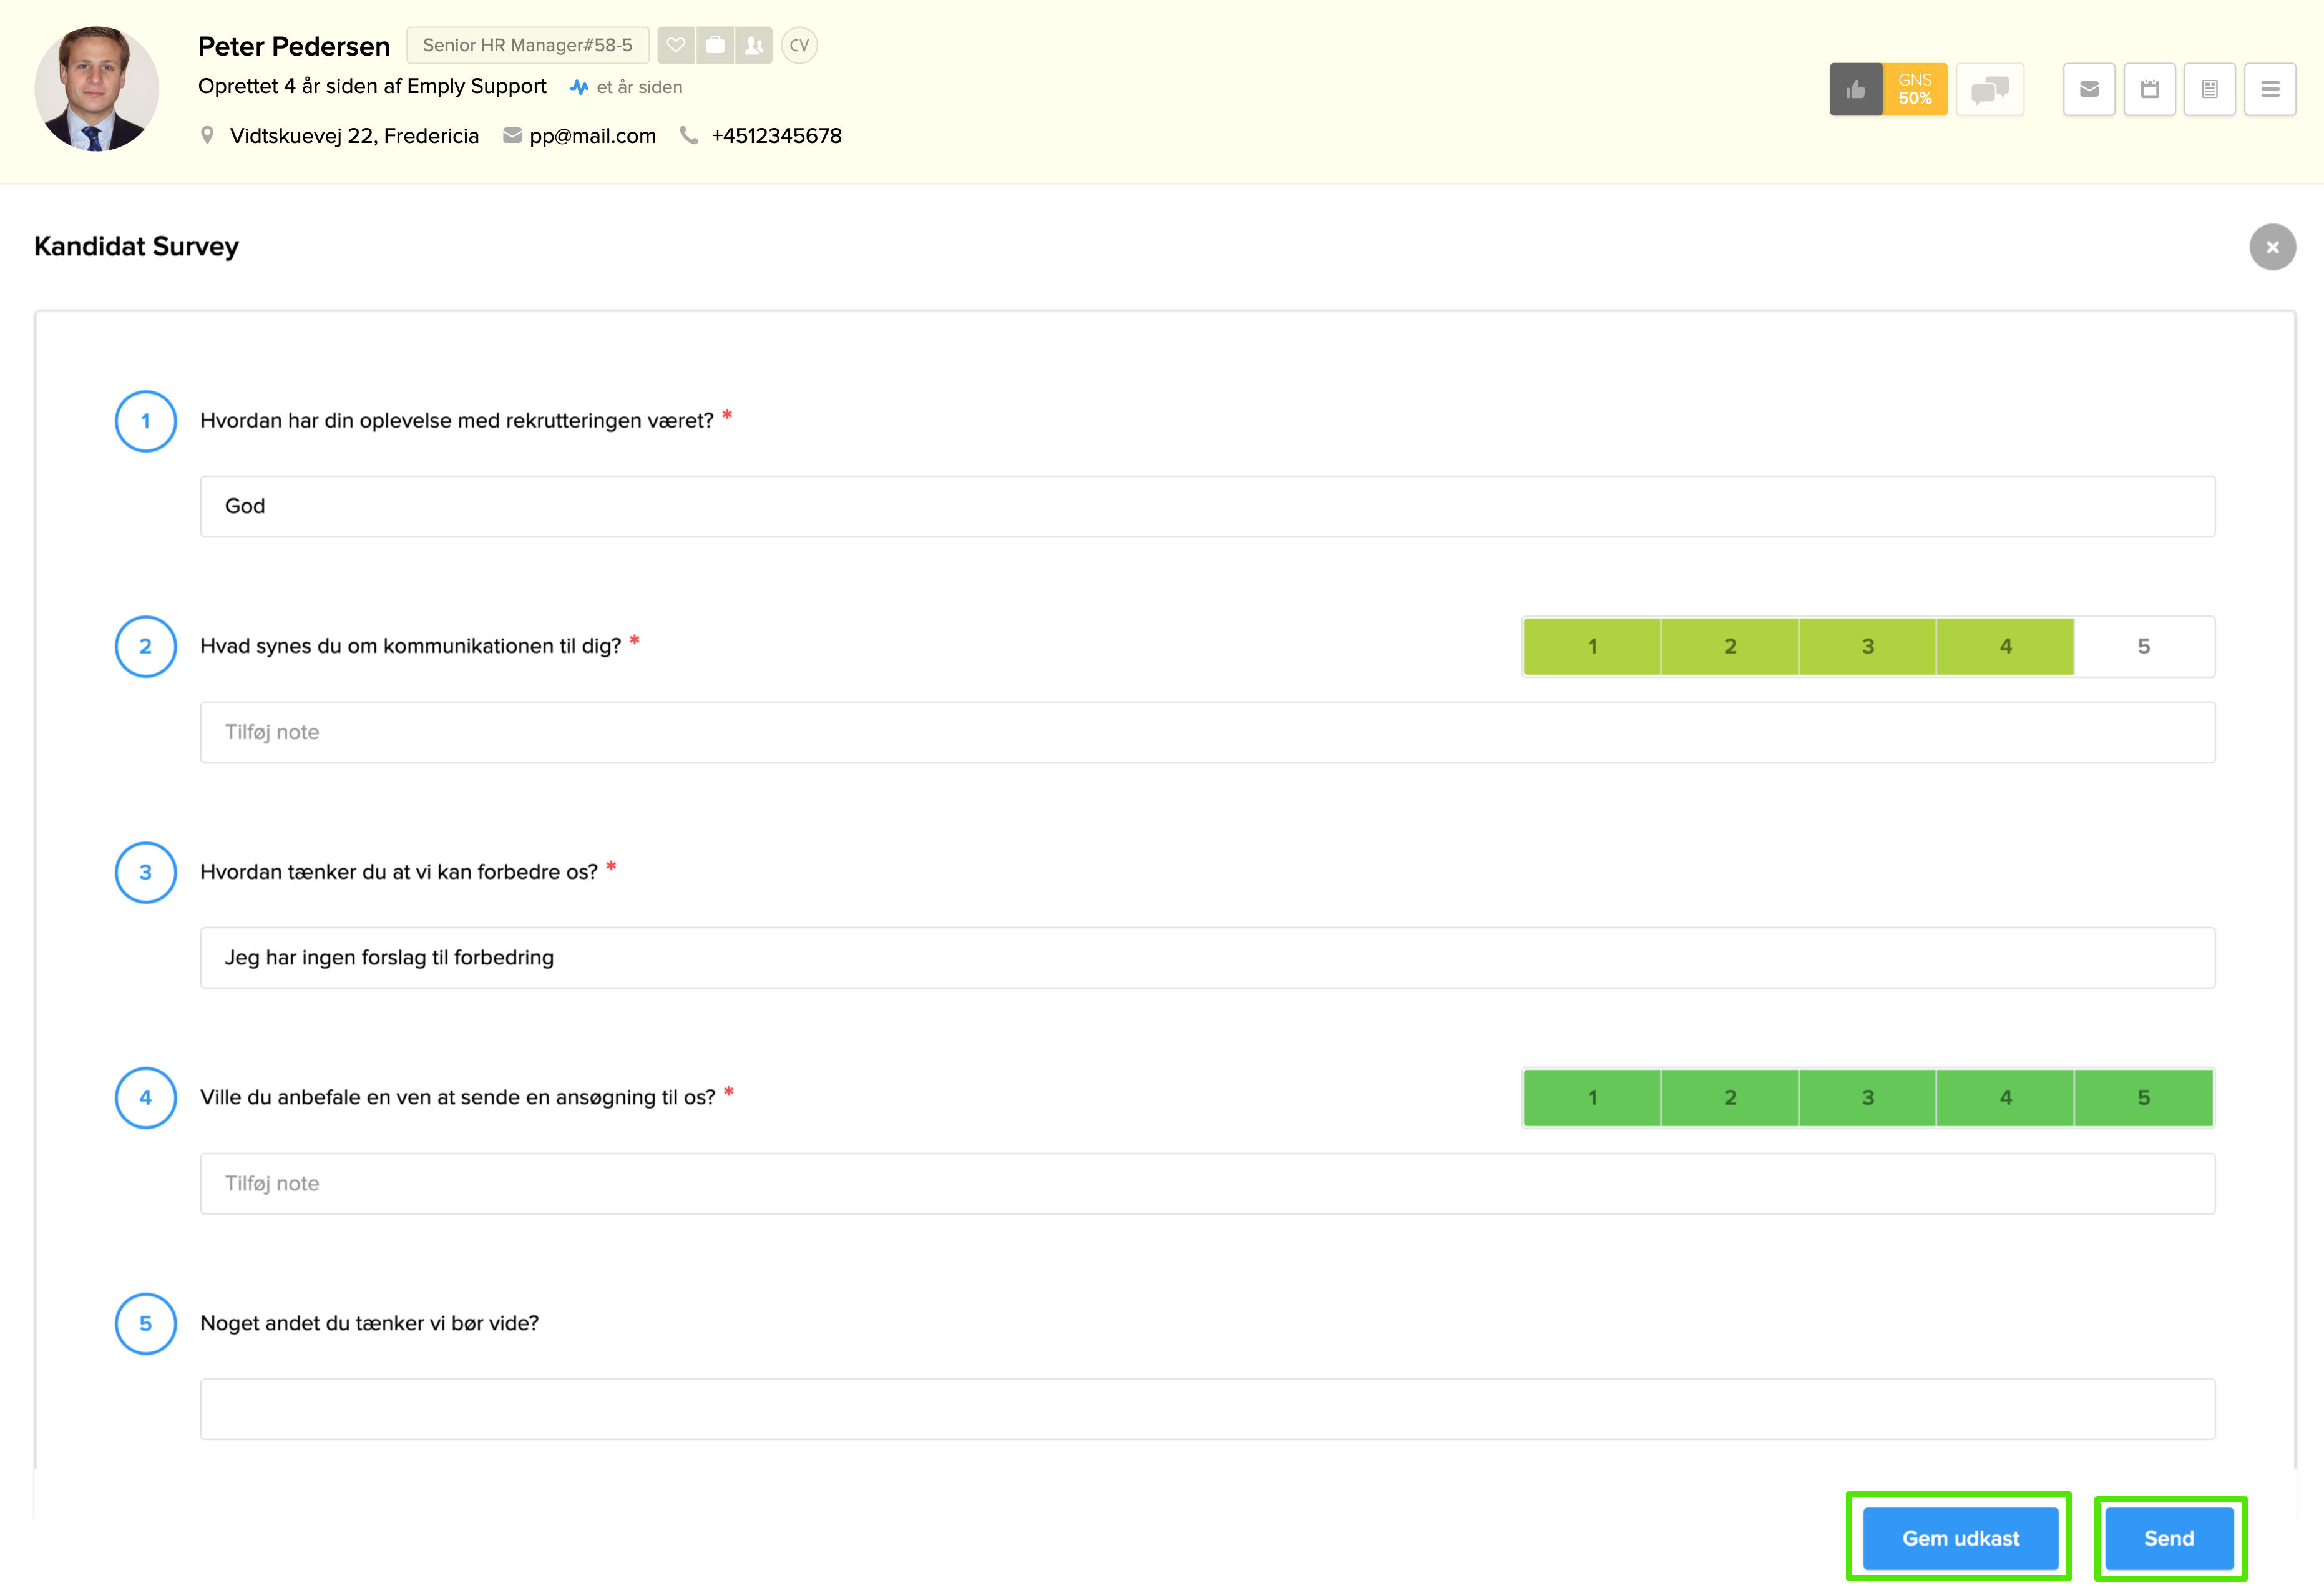The image size is (2324, 1588).
Task: Click the Gem udkast button
Action: tap(1960, 1538)
